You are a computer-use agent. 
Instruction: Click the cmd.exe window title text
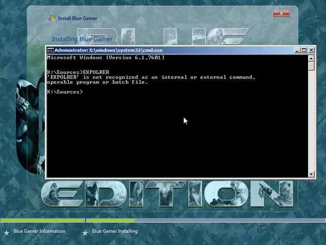108,50
